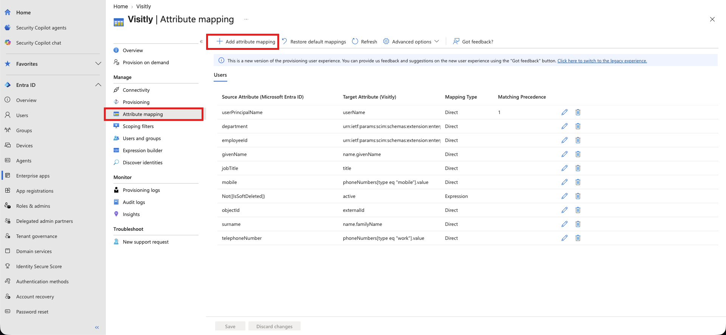Open the Provisioning page
The height and width of the screenshot is (335, 726).
(136, 102)
